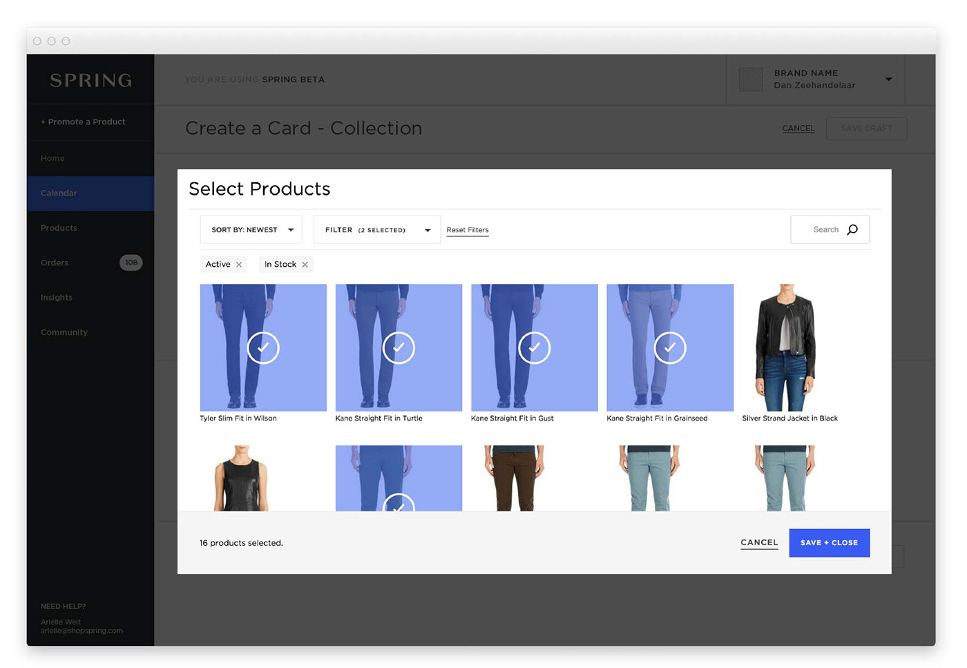The image size is (967, 668).
Task: Click the 'Tyler Slim Fit in Wilson' label
Action: point(238,419)
